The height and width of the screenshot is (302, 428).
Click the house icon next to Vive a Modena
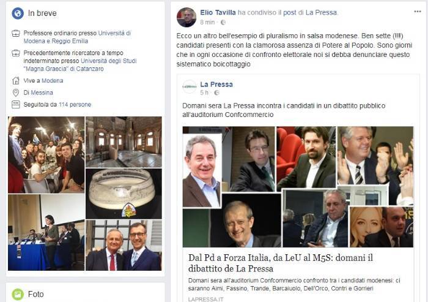pos(16,81)
